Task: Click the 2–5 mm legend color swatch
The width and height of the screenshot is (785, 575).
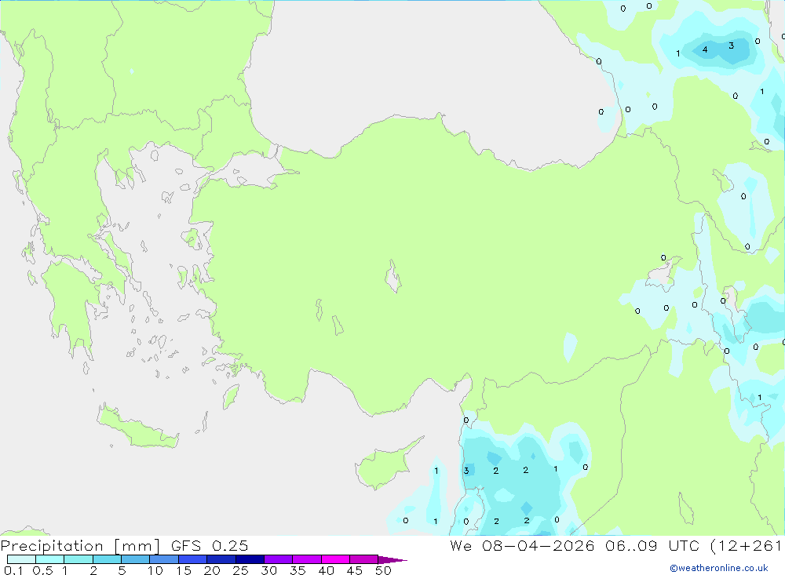Action: point(107,559)
